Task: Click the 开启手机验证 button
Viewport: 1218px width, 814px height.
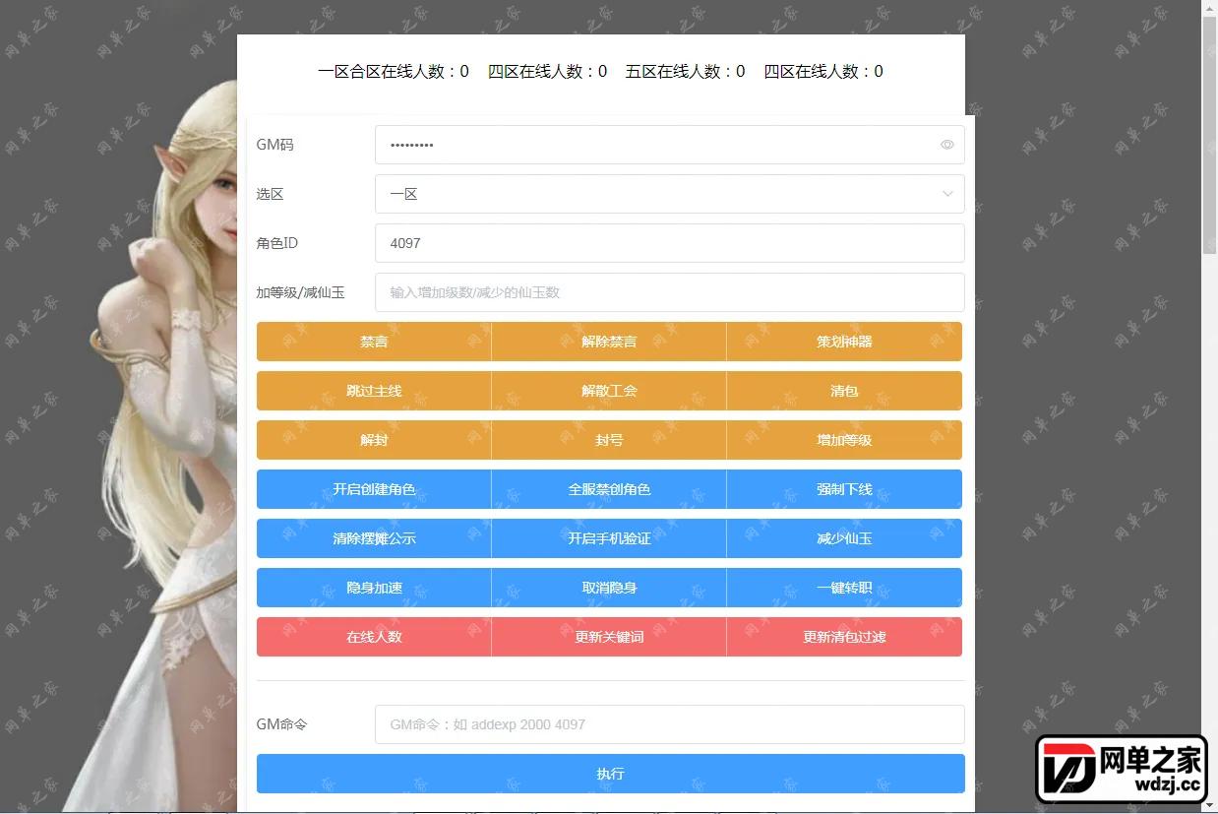Action: tap(609, 538)
